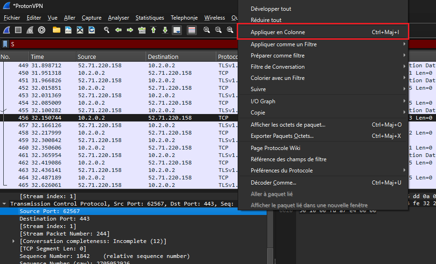The width and height of the screenshot is (436, 264).
Task: Open the Statistiques menu
Action: click(150, 18)
